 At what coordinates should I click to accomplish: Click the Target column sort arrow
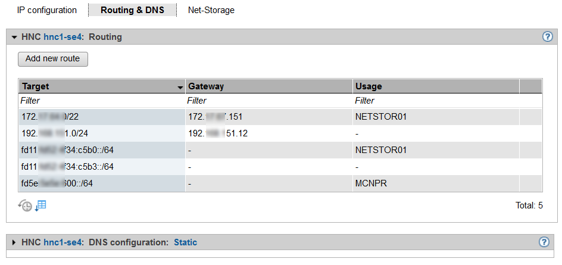click(180, 87)
